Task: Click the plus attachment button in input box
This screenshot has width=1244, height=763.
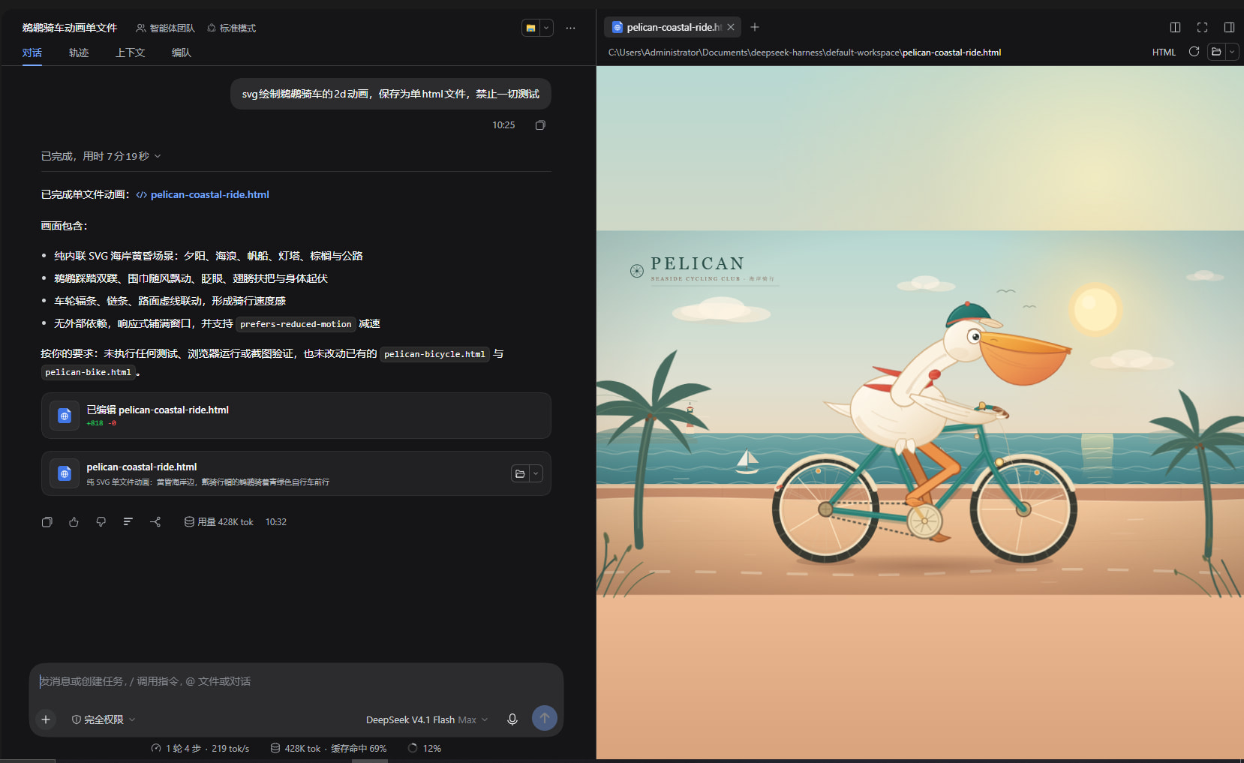Action: pyautogui.click(x=46, y=719)
